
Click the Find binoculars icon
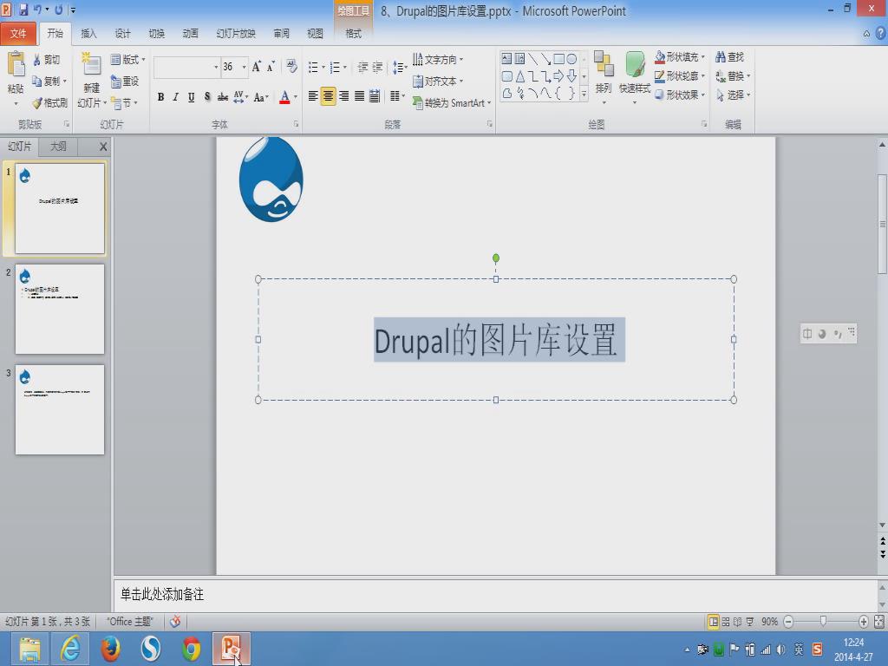[x=721, y=57]
